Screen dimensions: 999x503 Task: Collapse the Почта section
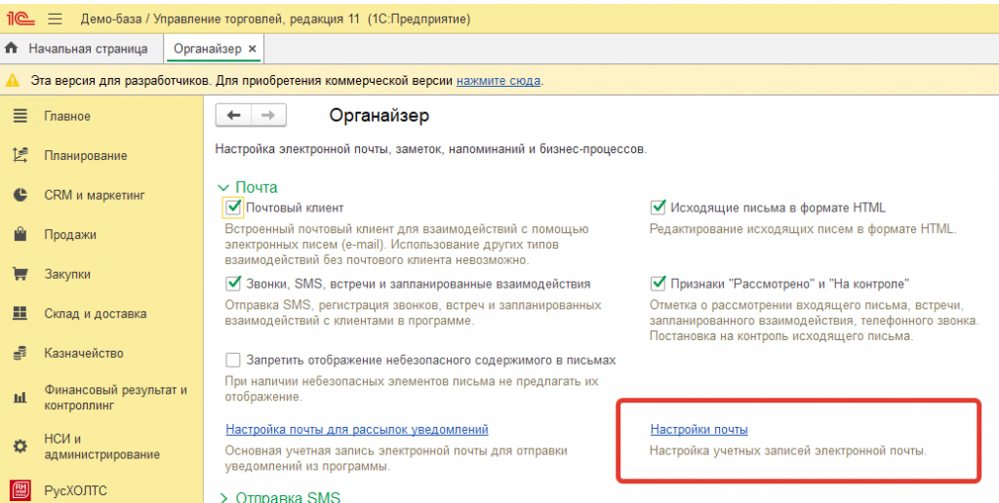point(223,188)
